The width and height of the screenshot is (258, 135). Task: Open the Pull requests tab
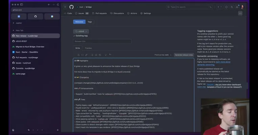click(x=100, y=13)
